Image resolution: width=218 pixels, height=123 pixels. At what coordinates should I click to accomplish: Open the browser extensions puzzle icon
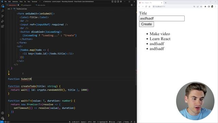pos(205,6)
